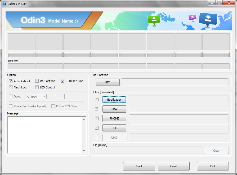This screenshot has height=175, width=237.
Task: Click the small field beside AP RAM
Action: [61, 96]
